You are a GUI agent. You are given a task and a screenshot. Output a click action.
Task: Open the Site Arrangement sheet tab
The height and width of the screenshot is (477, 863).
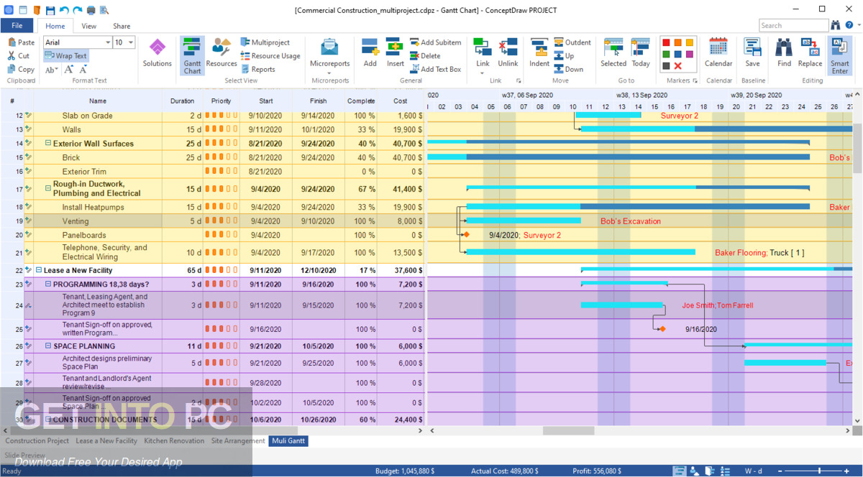pos(238,441)
